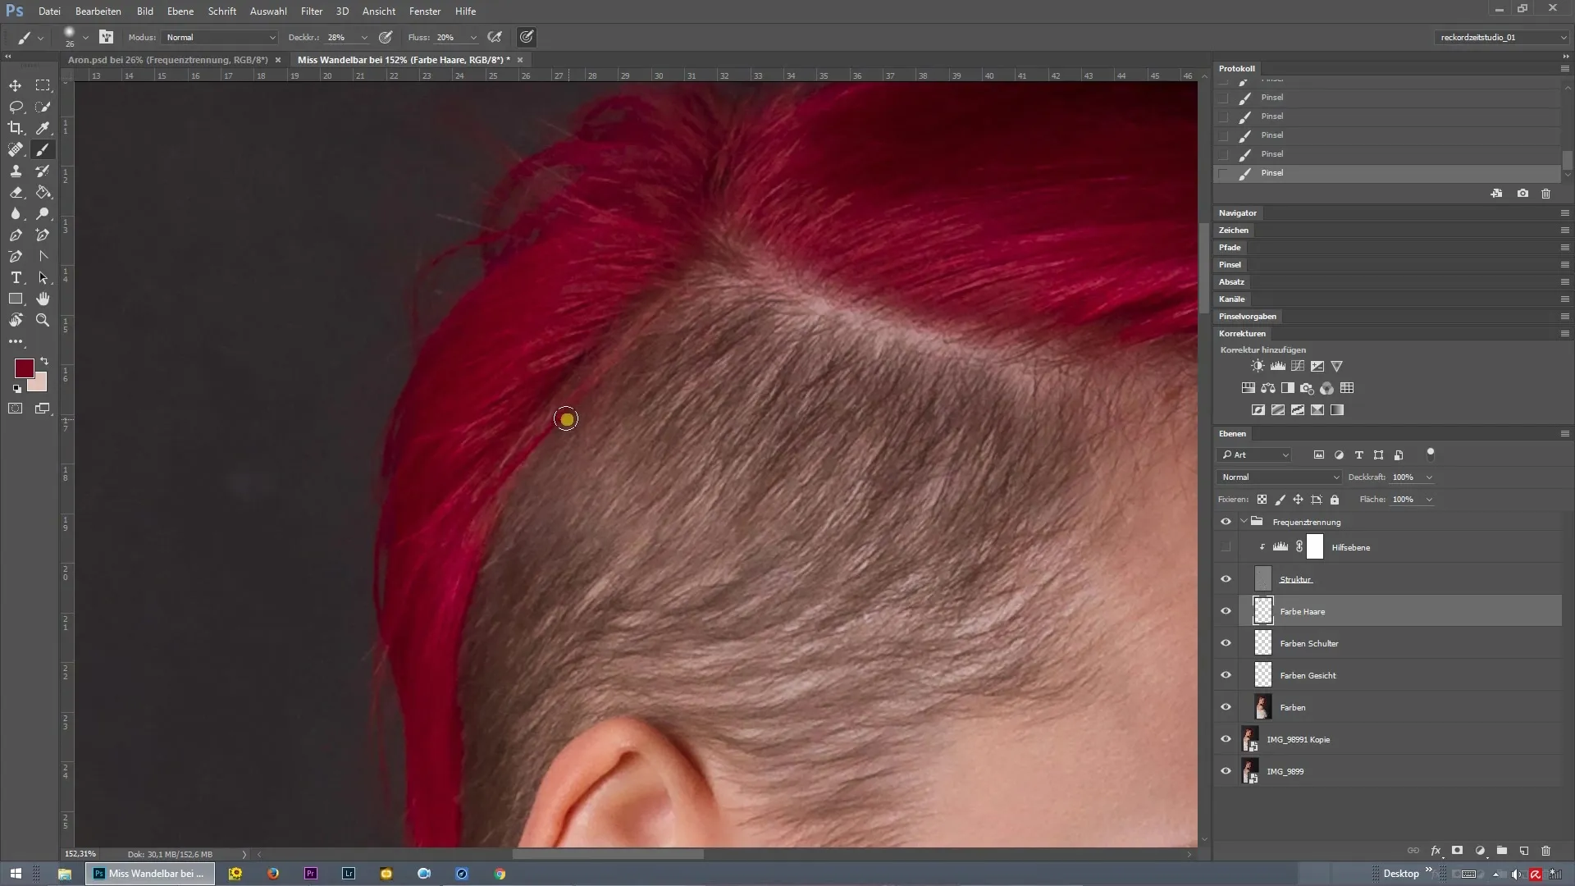The width and height of the screenshot is (1575, 886).
Task: Select the Type tool
Action: pos(16,277)
